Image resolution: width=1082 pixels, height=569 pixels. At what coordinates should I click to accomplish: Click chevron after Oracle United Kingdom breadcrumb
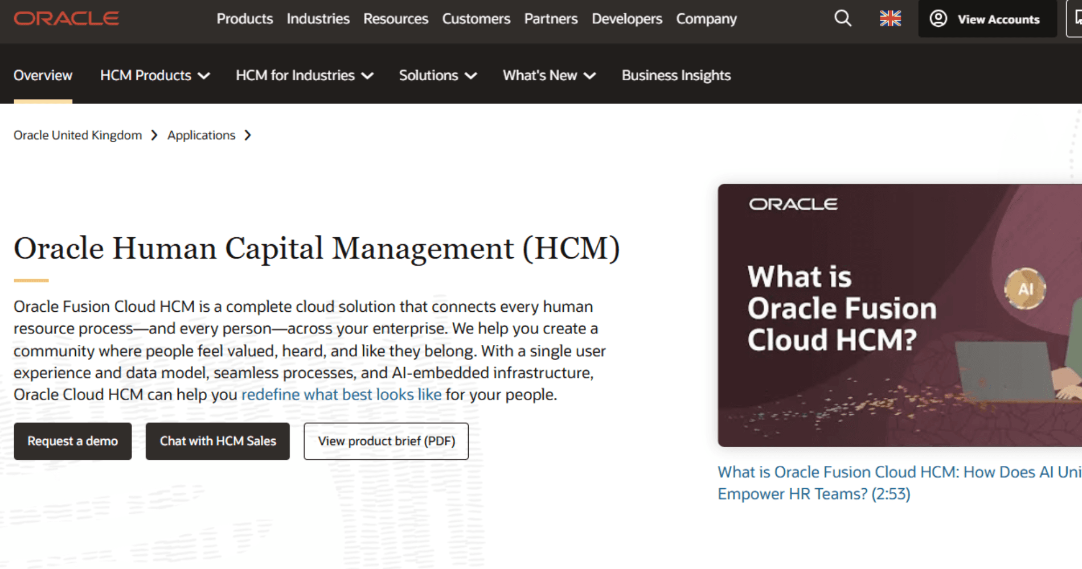click(154, 135)
